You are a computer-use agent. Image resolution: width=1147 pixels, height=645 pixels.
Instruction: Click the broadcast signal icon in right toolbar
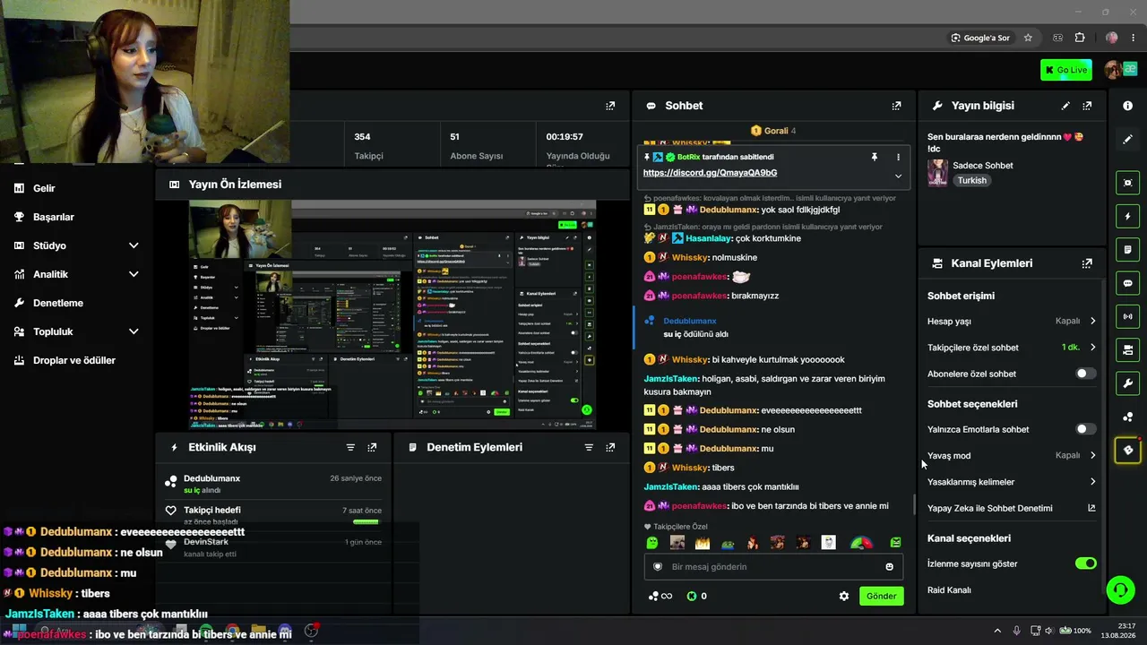coord(1127,316)
